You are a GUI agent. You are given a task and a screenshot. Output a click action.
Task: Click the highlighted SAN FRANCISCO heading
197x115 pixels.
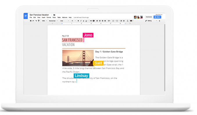point(72,40)
